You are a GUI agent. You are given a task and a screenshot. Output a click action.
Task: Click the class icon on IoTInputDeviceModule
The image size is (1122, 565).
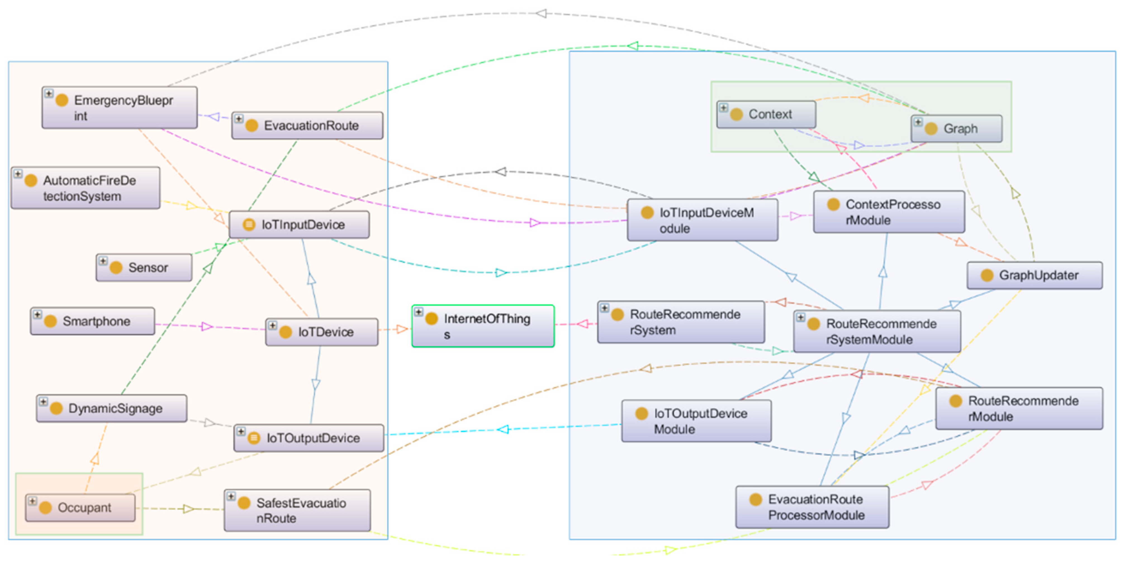[647, 213]
